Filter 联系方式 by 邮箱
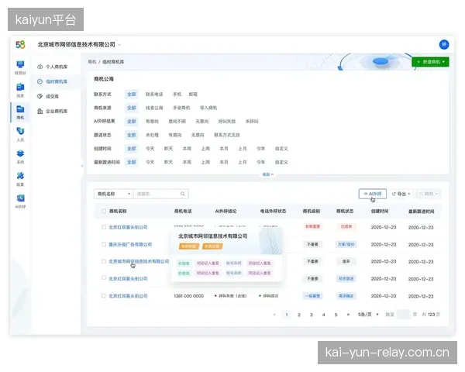Viewport: 465px width, 372px height. pos(193,94)
